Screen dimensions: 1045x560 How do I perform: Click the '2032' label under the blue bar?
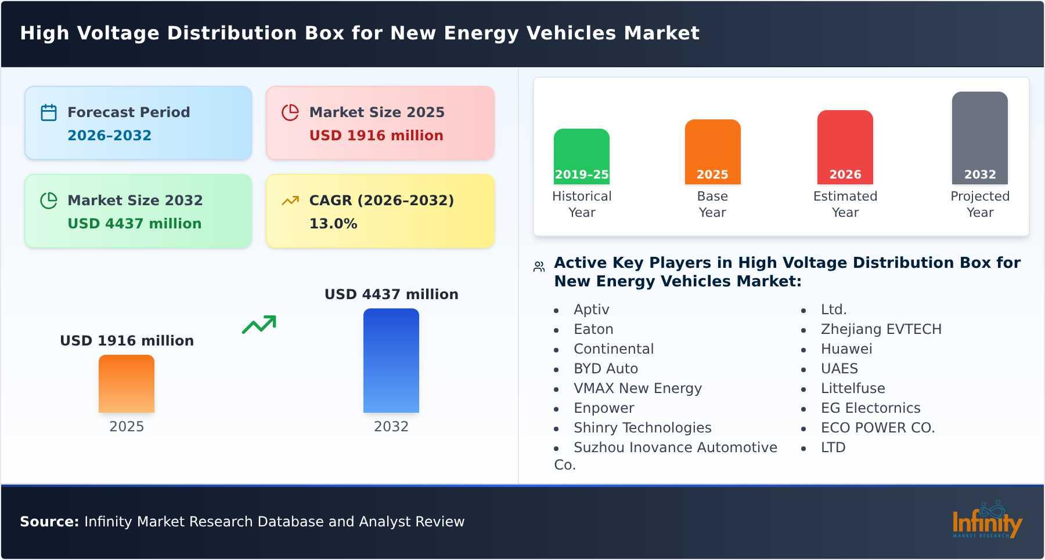pyautogui.click(x=391, y=427)
